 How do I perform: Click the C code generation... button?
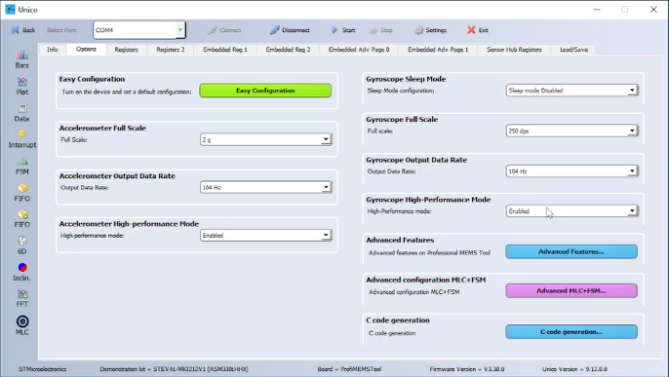click(571, 331)
